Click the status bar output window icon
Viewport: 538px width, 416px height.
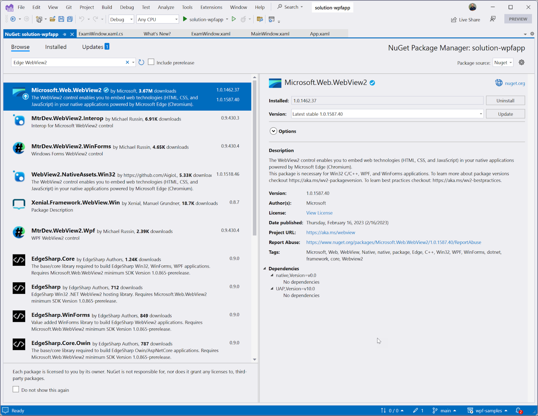pos(5,411)
